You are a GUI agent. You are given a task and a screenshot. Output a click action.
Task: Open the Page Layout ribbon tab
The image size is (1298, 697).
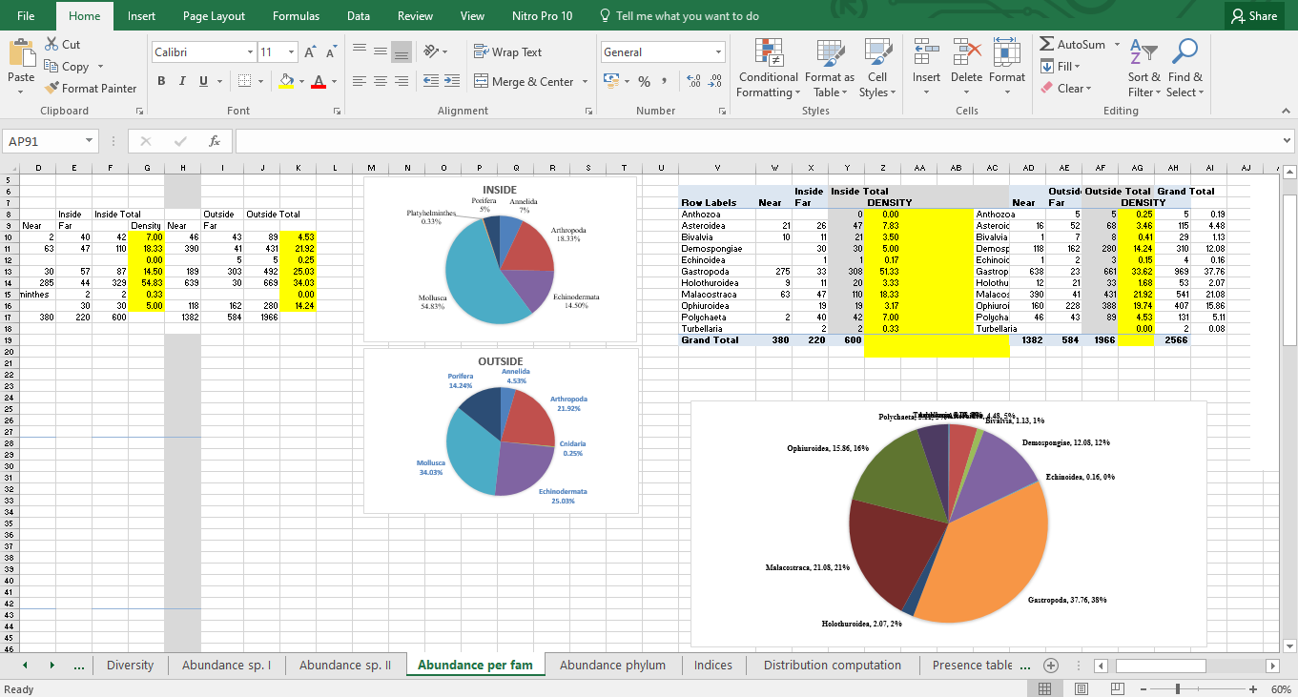pyautogui.click(x=214, y=16)
